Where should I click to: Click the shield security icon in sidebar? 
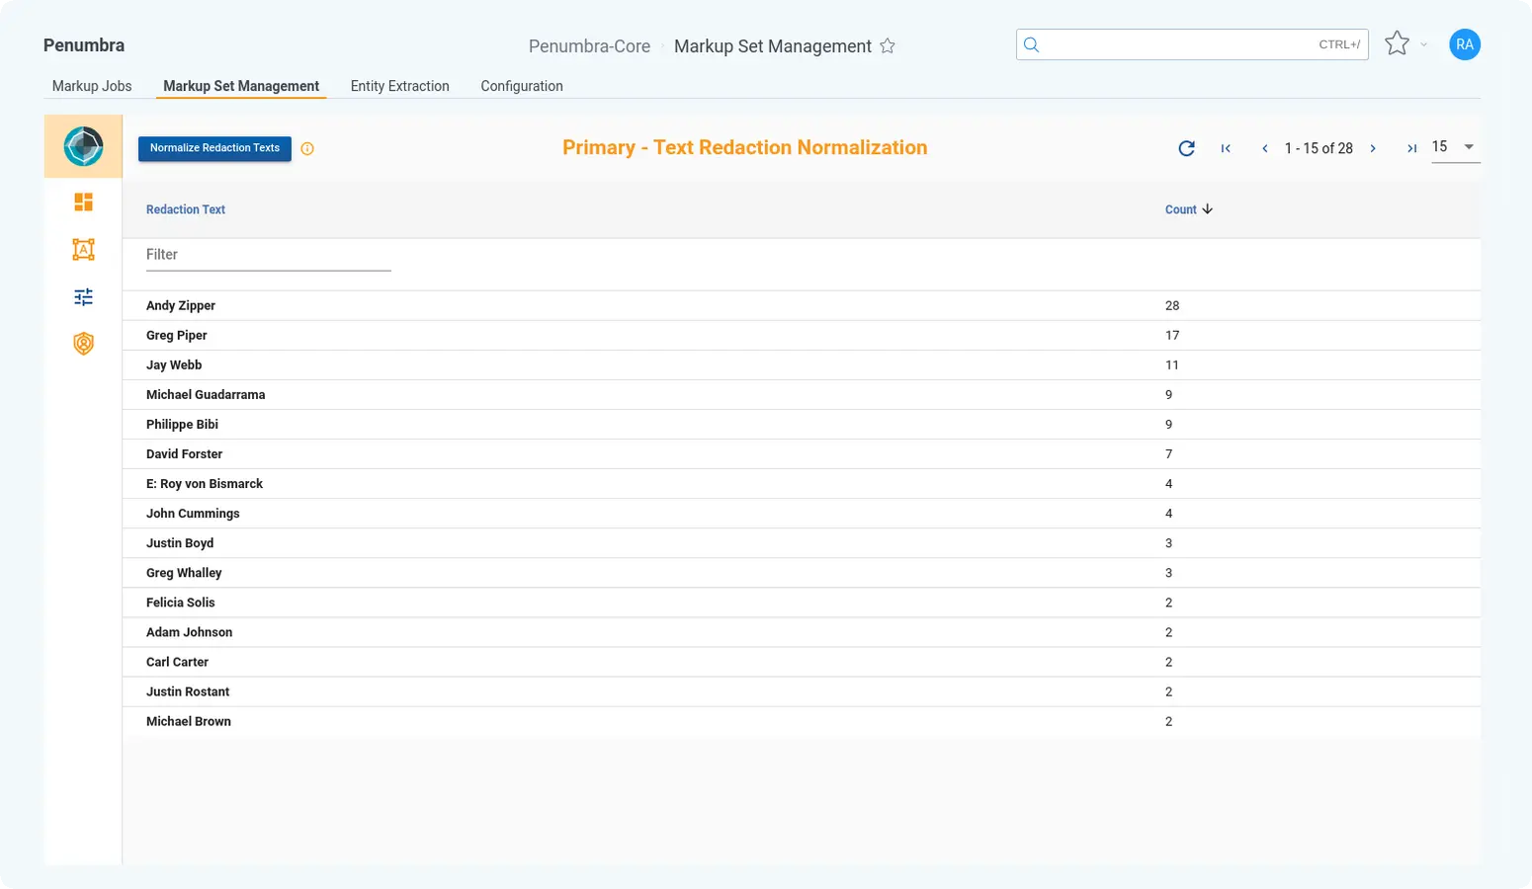click(x=83, y=344)
